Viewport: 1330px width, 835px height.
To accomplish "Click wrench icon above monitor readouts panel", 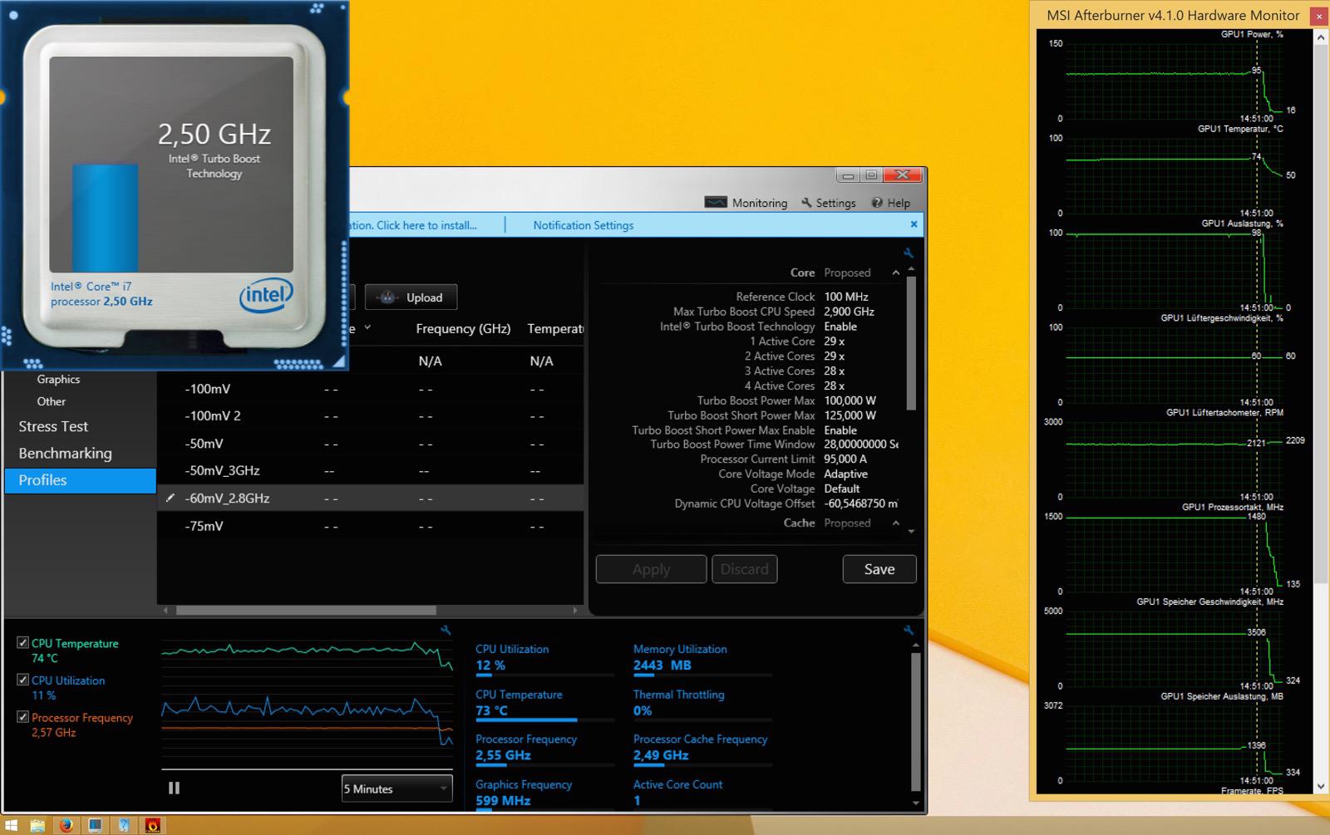I will coord(909,631).
